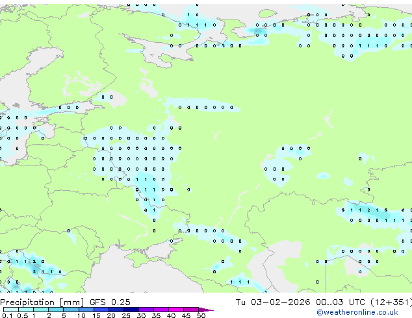
Task: Click the "(12+351)" forecast offset text
Action: (x=391, y=302)
